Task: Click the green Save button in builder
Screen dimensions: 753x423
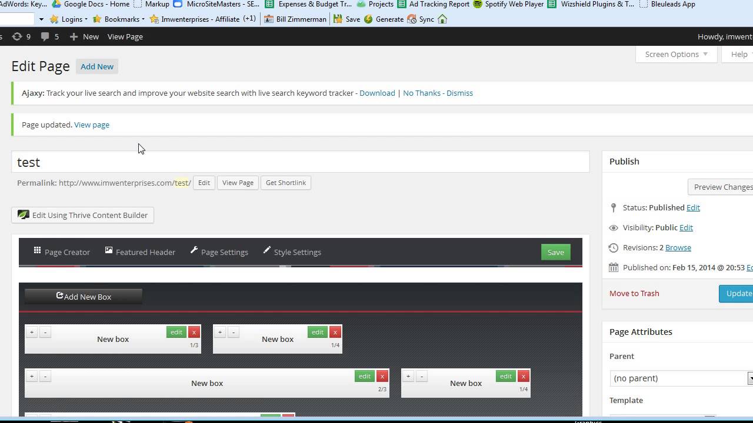Action: (556, 252)
